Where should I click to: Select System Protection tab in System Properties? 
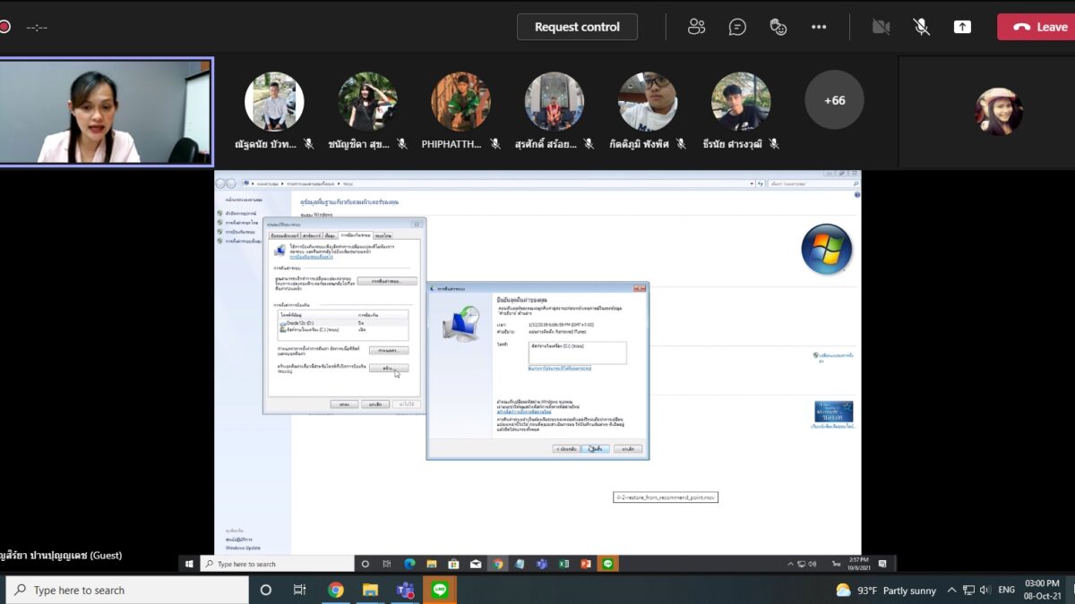coord(356,234)
